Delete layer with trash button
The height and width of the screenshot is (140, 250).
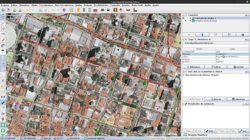(x=243, y=35)
